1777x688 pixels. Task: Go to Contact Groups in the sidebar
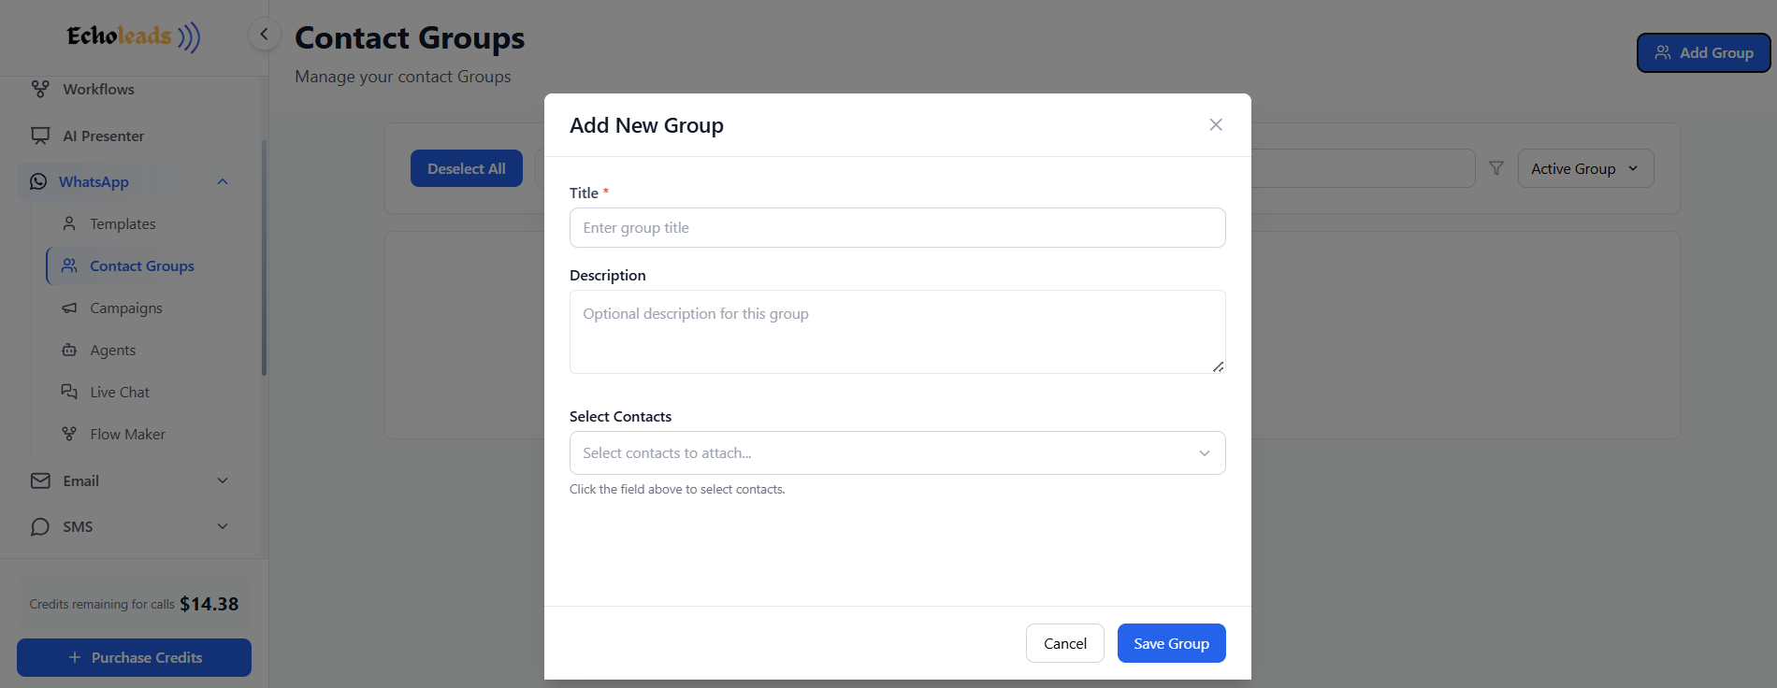(x=141, y=265)
